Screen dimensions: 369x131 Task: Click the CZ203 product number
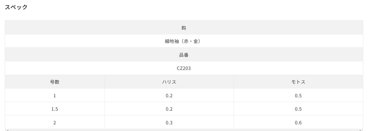point(184,68)
